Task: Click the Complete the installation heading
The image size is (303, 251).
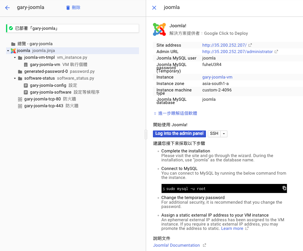Action: coord(186,151)
